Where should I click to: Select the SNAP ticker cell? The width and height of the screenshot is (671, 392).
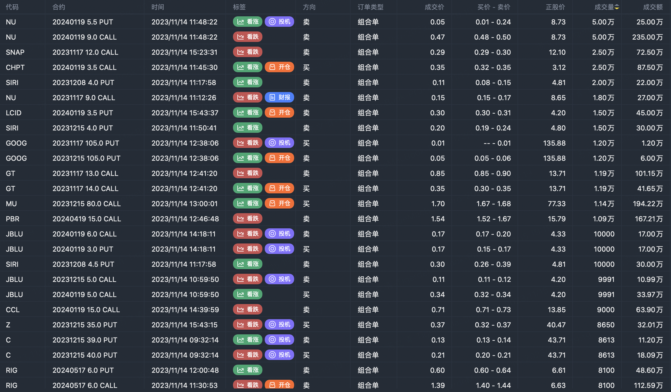(15, 52)
